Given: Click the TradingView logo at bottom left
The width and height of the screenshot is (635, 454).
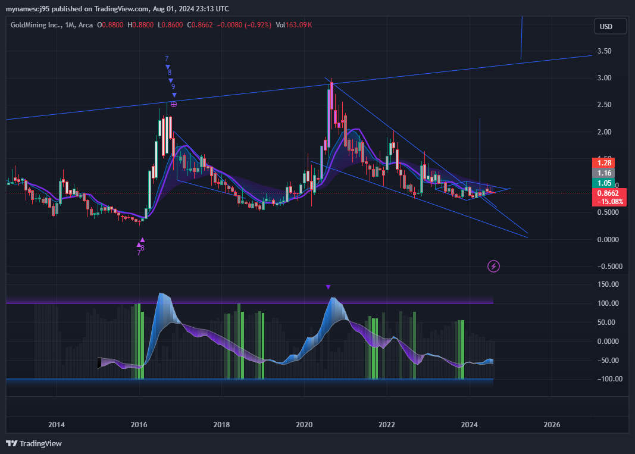Looking at the screenshot, I should 34,443.
